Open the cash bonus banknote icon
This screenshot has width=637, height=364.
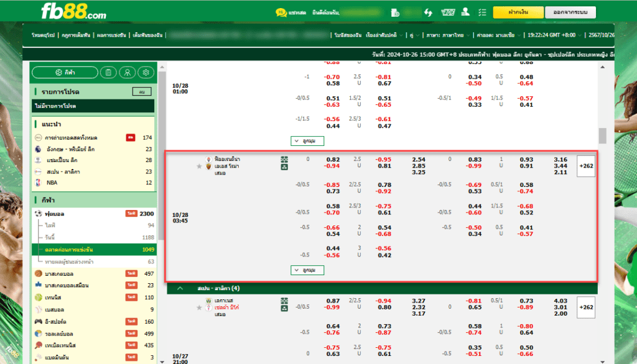pos(448,12)
